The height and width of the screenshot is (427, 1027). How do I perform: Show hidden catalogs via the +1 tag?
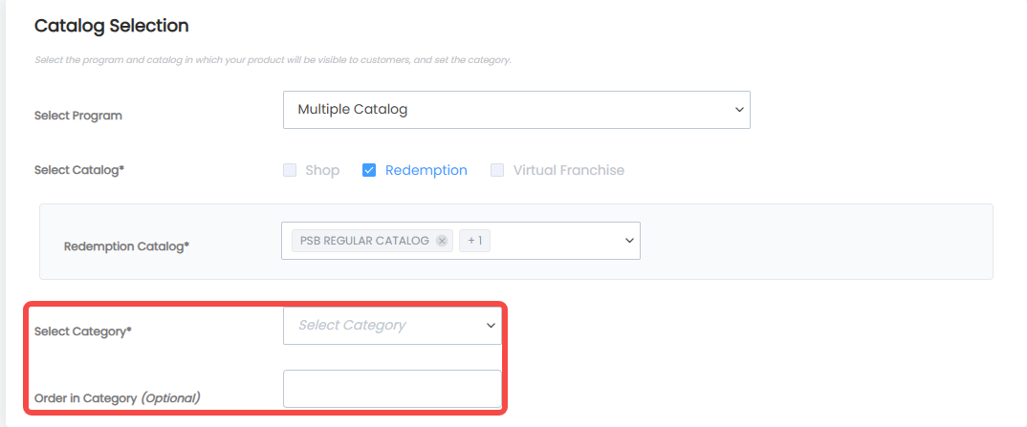point(475,241)
